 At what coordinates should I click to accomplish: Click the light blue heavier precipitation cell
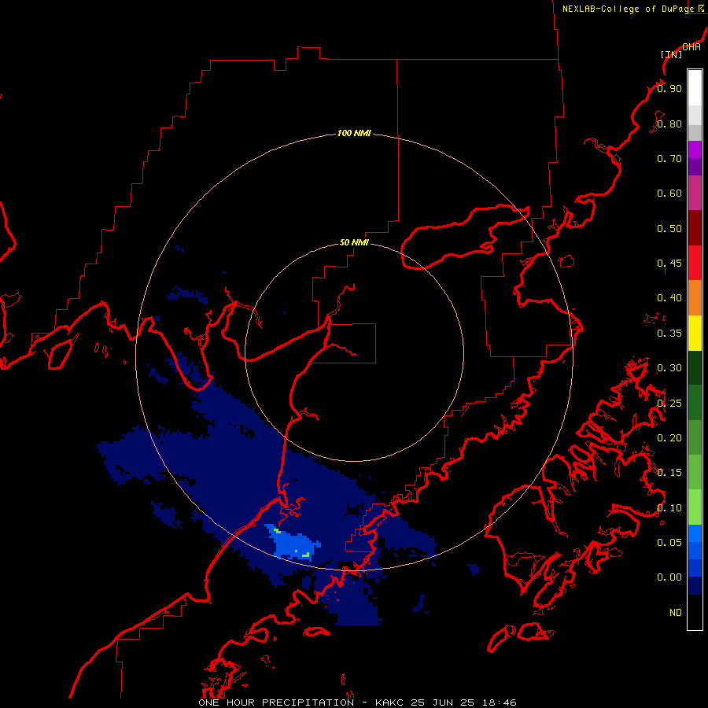pyautogui.click(x=293, y=544)
